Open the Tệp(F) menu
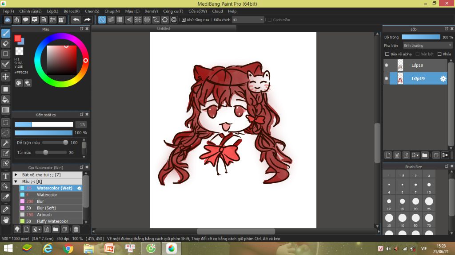455x255 pixels. 8,11
